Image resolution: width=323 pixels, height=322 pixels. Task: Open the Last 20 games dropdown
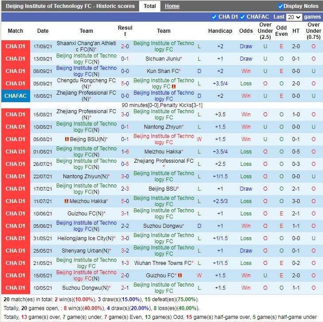coord(294,17)
